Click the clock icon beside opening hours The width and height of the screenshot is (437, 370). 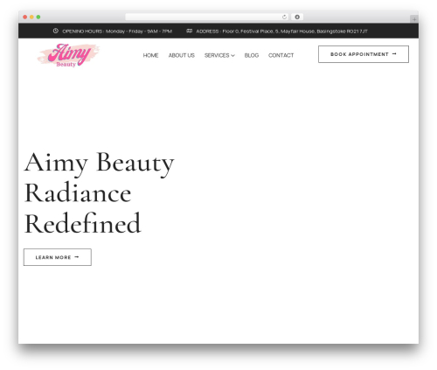pyautogui.click(x=56, y=31)
